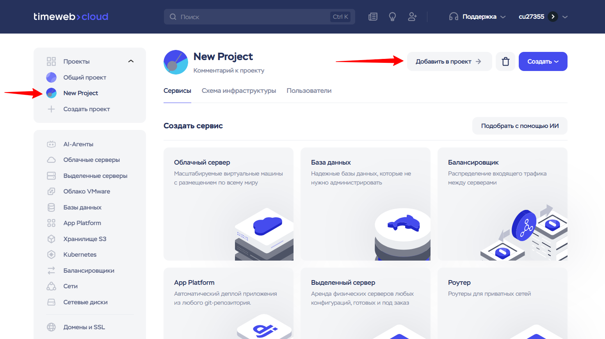
Task: Choose the База данных service card
Action: coord(365,204)
